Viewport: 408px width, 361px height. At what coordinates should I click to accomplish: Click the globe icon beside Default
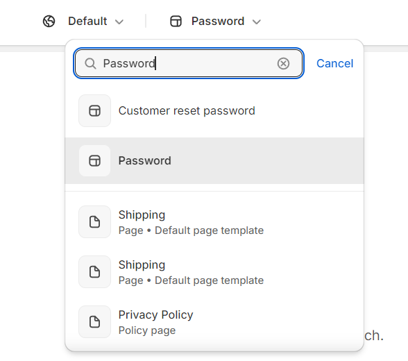[49, 21]
